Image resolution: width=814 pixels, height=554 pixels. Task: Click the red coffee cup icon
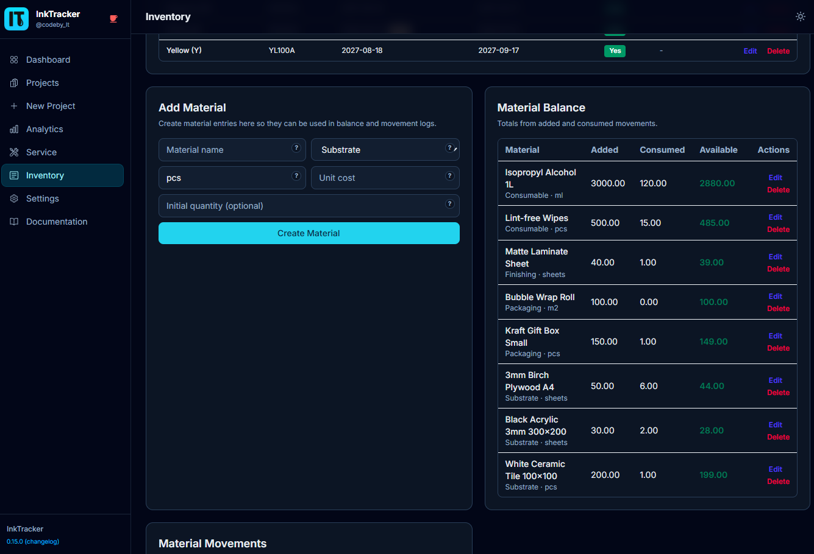coord(113,19)
